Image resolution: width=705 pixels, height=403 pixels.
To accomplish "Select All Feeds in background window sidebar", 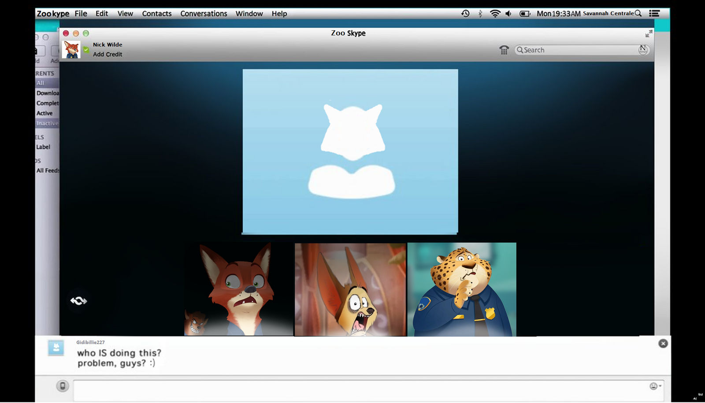I will coord(48,170).
